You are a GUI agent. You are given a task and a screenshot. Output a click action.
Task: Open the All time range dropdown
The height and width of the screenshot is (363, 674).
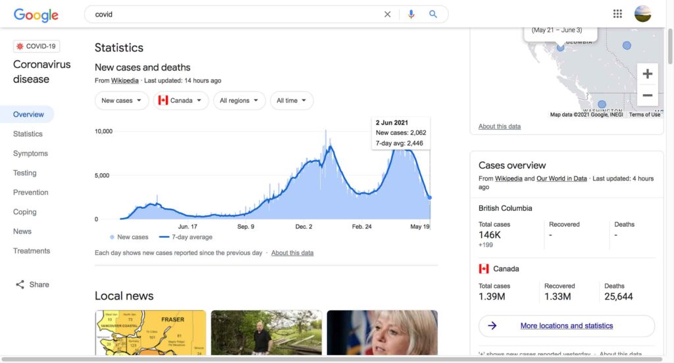pyautogui.click(x=292, y=101)
